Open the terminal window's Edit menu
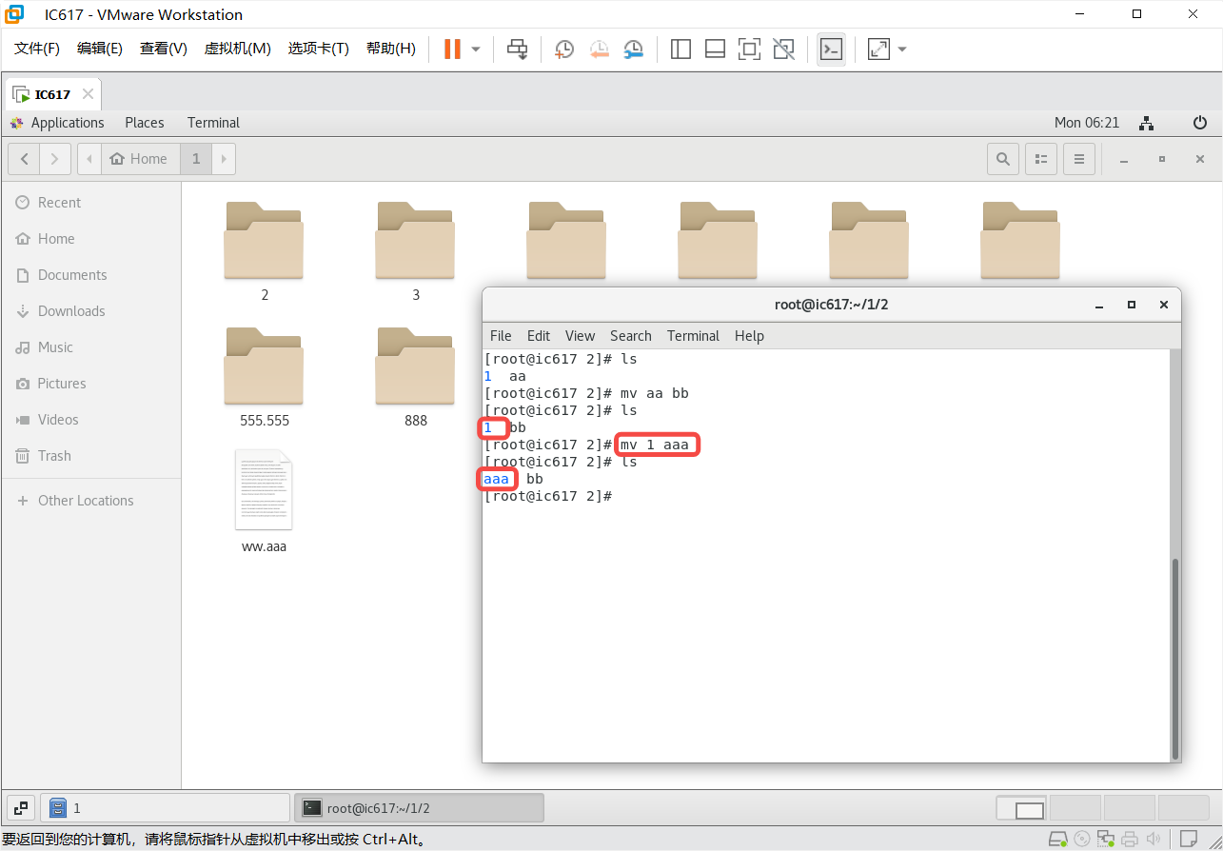Image resolution: width=1223 pixels, height=851 pixels. point(539,336)
